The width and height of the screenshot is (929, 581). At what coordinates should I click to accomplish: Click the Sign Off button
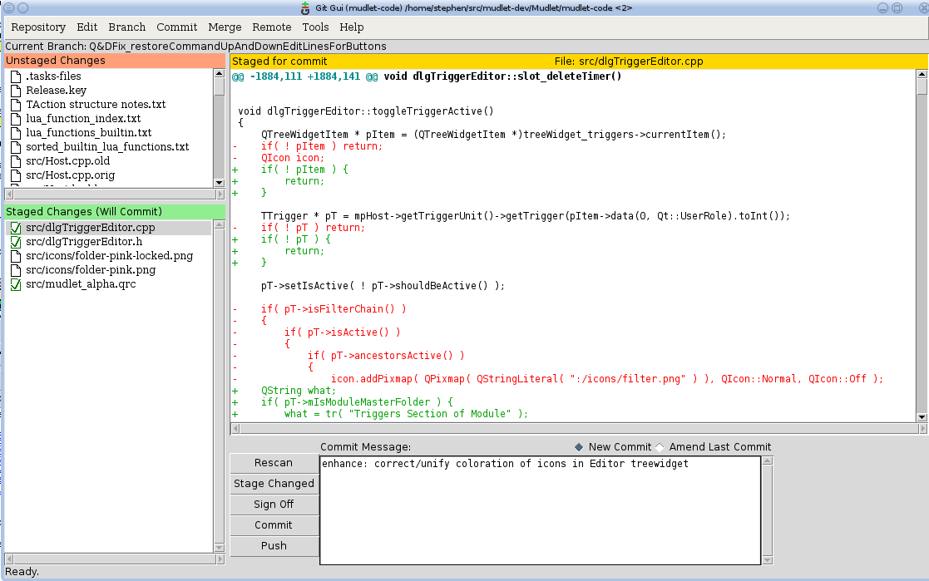274,505
